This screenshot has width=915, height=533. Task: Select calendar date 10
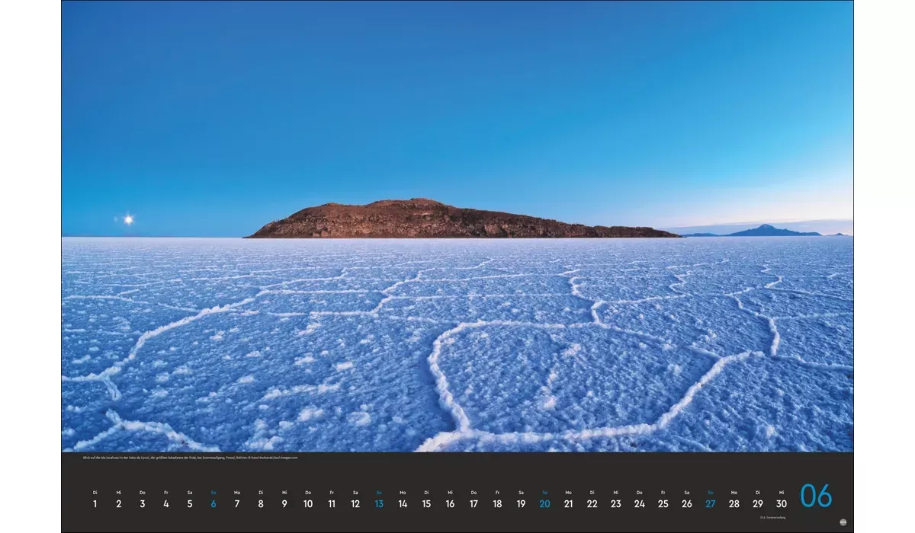pos(308,504)
